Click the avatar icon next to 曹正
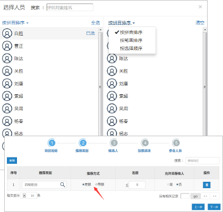223x212 pixels. click(x=7, y=46)
